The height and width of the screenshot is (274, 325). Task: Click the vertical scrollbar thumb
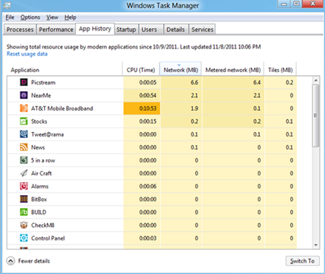click(x=316, y=115)
